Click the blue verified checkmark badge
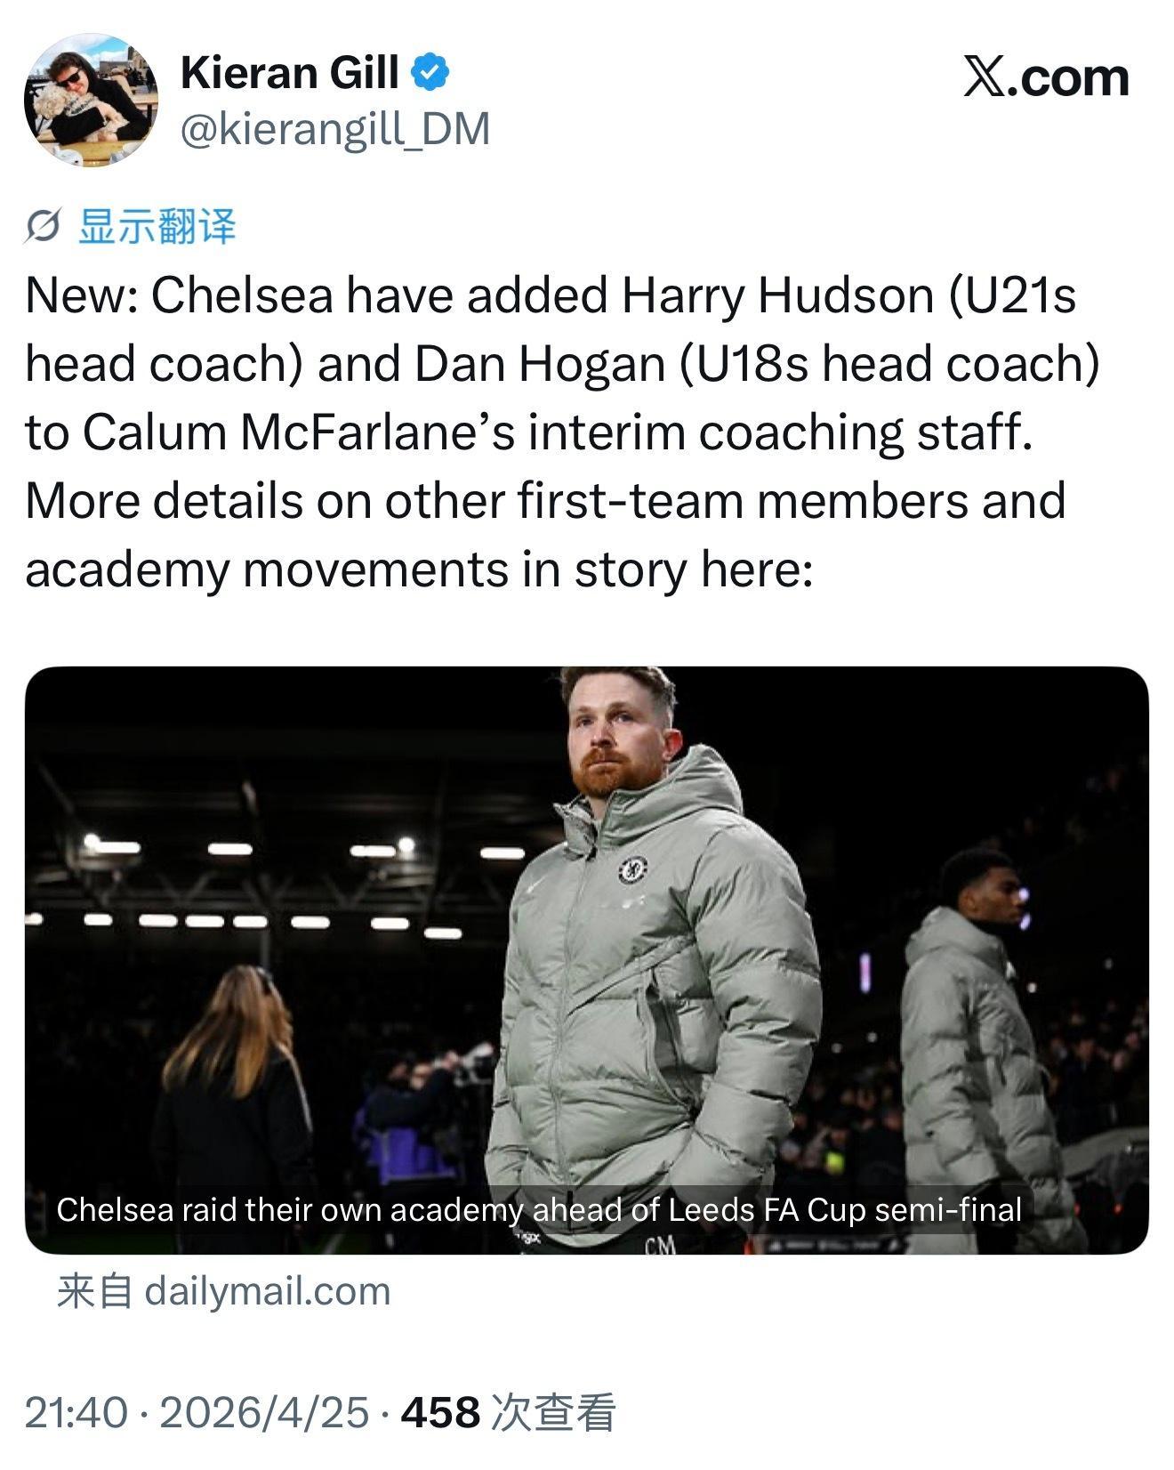 430,73
